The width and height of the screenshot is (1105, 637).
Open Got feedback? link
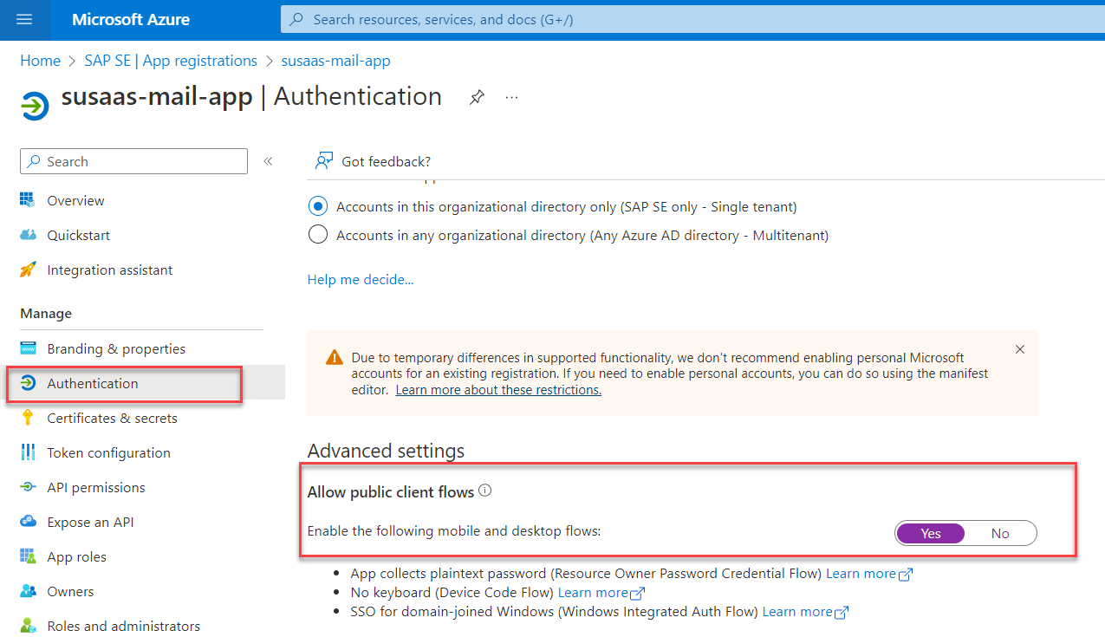point(386,161)
